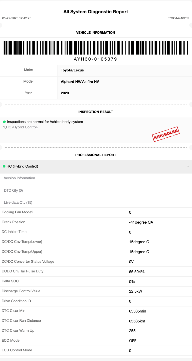Click the DCDC Cnv Tar Pulse Duty value
This screenshot has width=192, height=361.
137,272
